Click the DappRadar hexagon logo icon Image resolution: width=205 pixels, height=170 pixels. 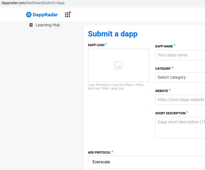click(29, 15)
